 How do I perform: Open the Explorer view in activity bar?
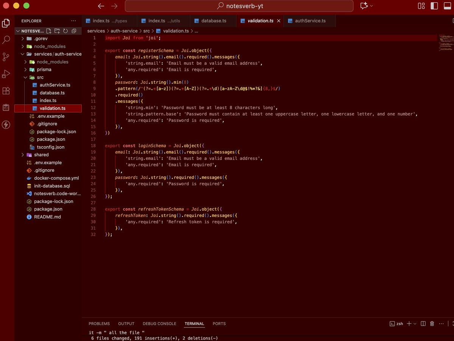[6, 23]
